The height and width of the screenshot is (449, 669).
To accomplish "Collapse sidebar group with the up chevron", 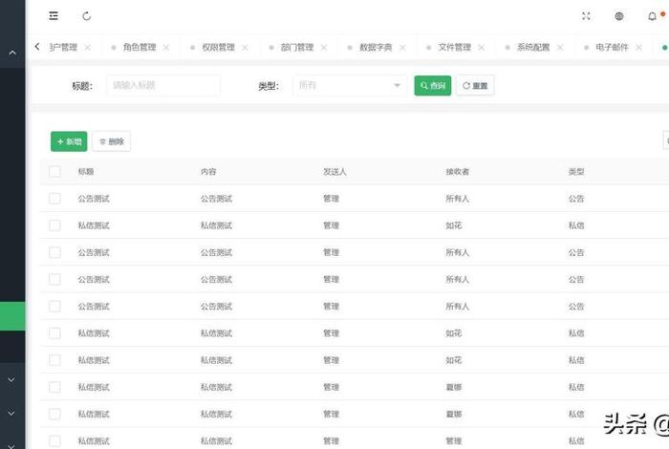I will point(12,53).
